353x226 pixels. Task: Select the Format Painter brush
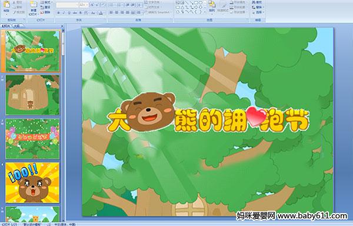tap(18, 12)
